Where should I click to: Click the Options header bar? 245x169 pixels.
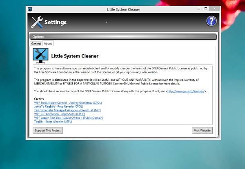tap(123, 37)
